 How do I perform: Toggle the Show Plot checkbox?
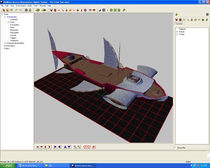pos(176,148)
